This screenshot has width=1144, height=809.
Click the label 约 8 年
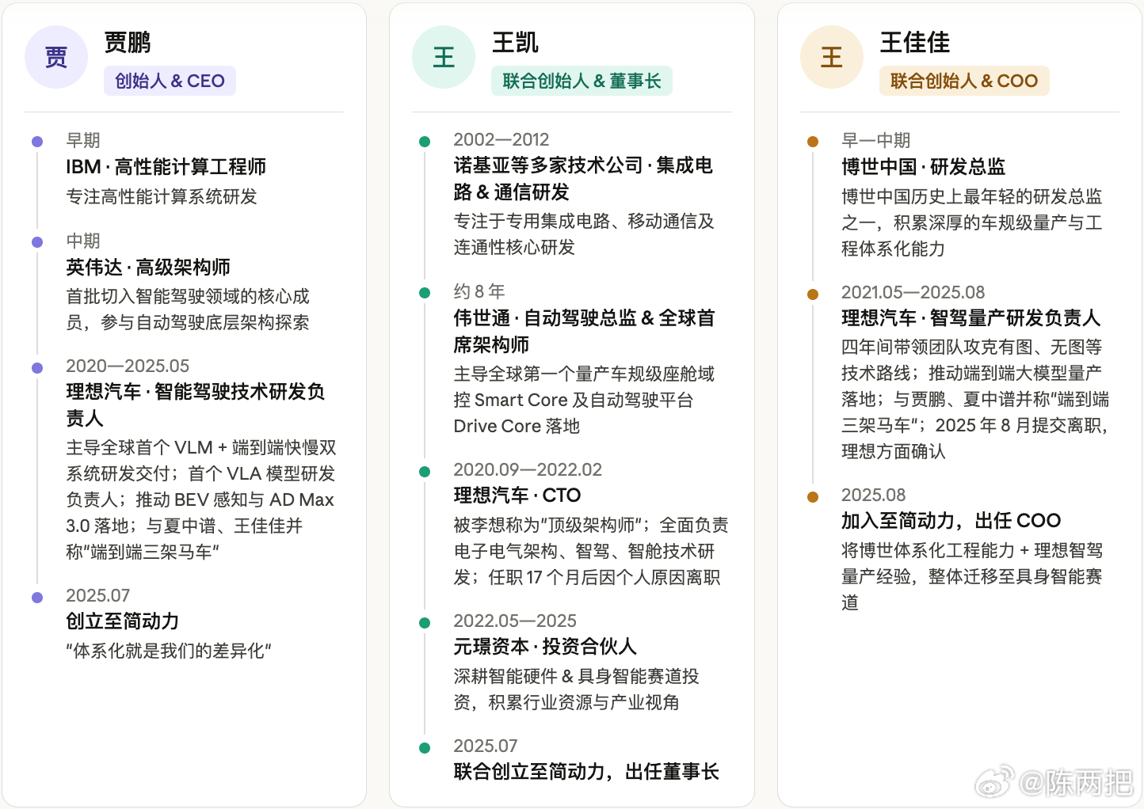click(479, 291)
